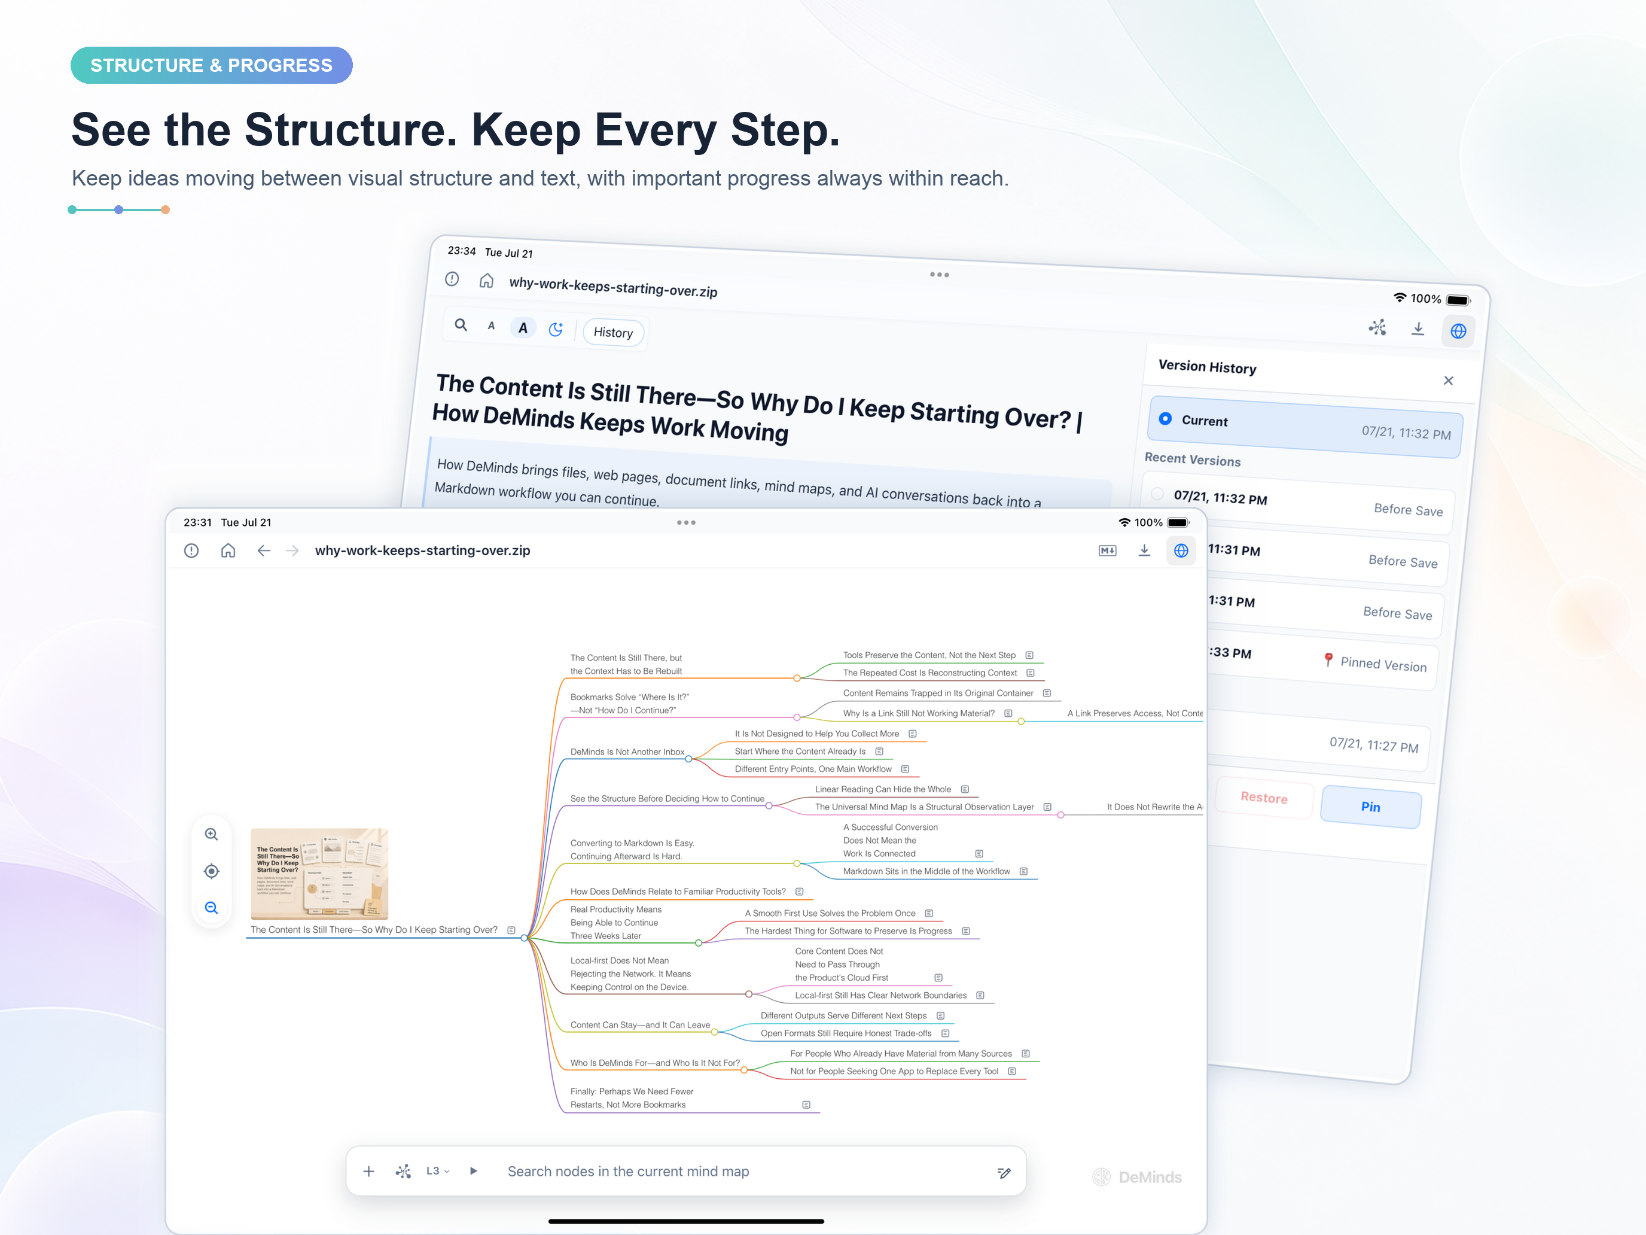Image resolution: width=1646 pixels, height=1235 pixels.
Task: Select 'How Does DeMinds Relate to Familiar Productivity Tools?' node
Action: 678,891
